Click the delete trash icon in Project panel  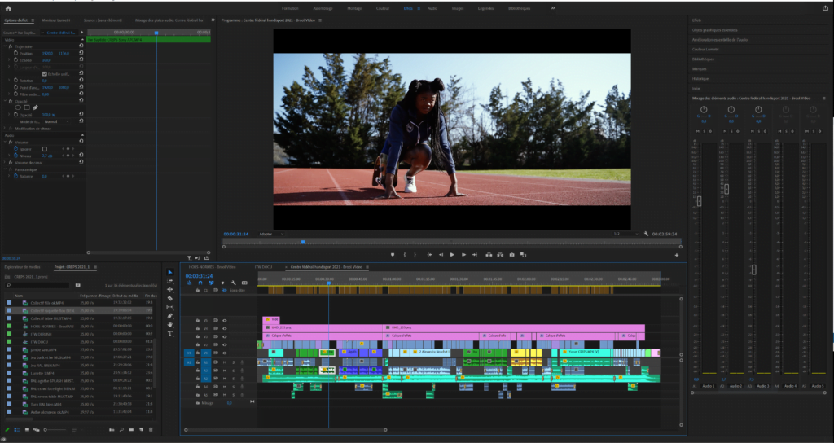(x=151, y=428)
